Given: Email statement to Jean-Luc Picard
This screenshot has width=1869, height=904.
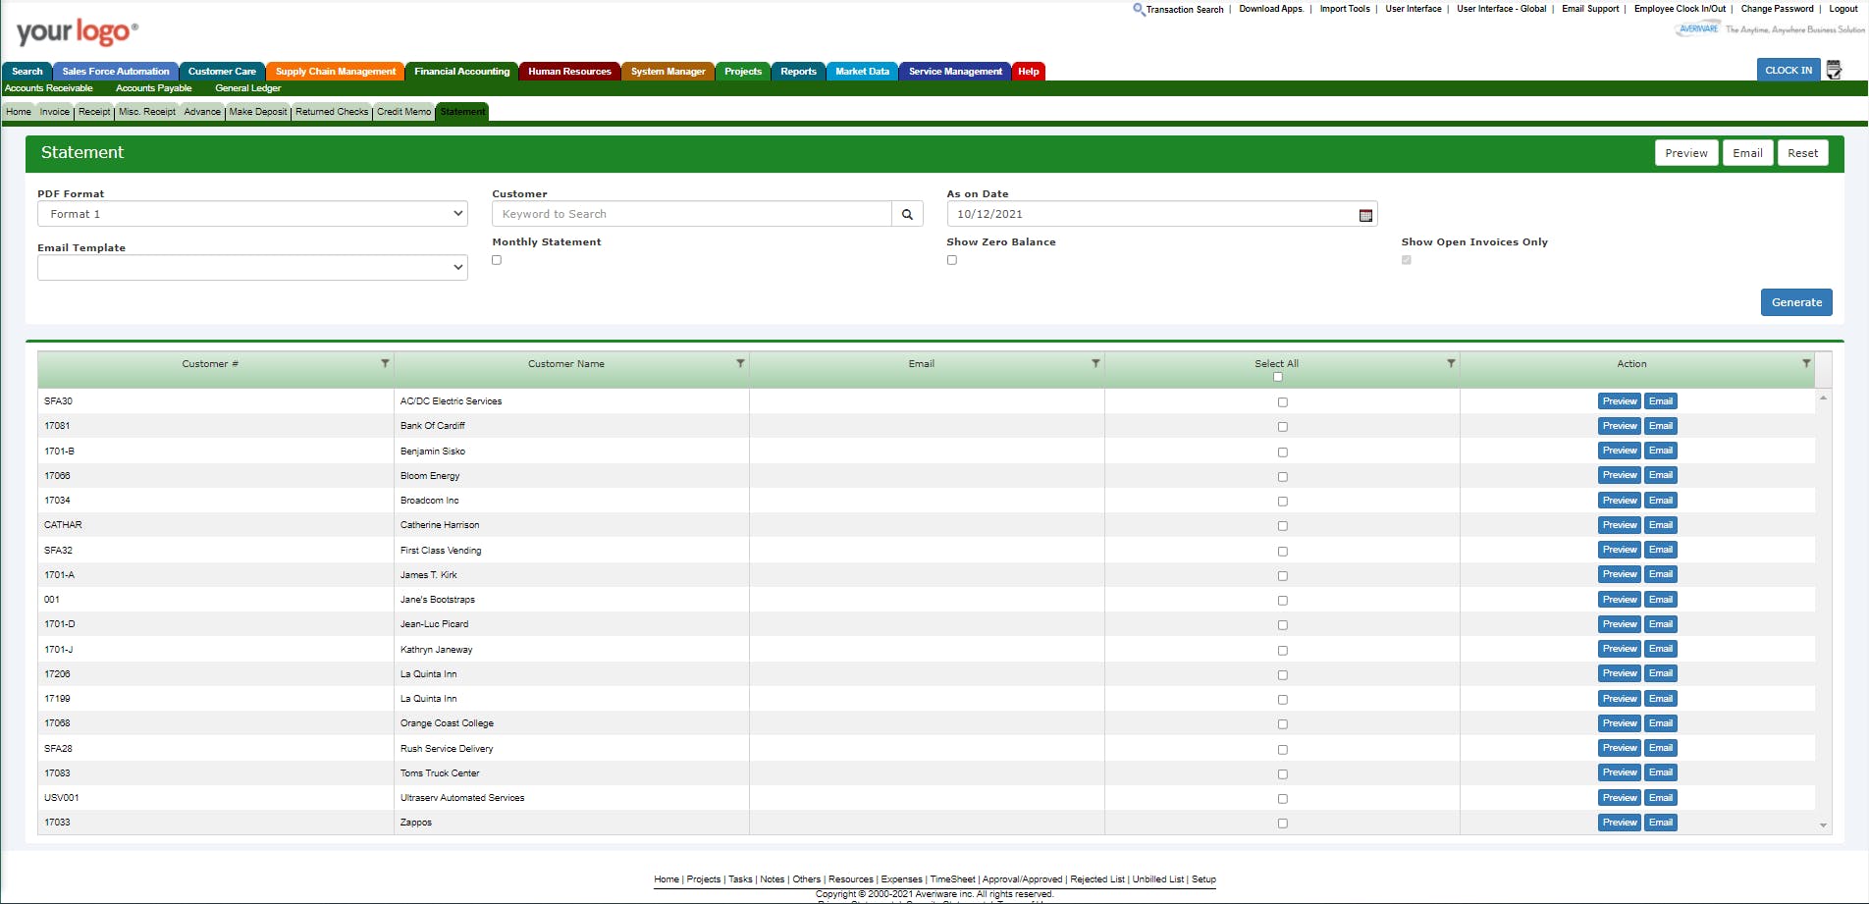Looking at the screenshot, I should [x=1661, y=624].
